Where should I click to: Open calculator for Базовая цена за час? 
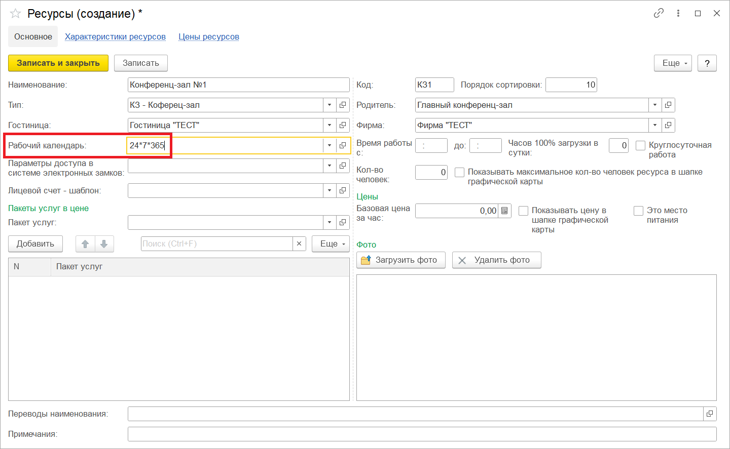[504, 211]
